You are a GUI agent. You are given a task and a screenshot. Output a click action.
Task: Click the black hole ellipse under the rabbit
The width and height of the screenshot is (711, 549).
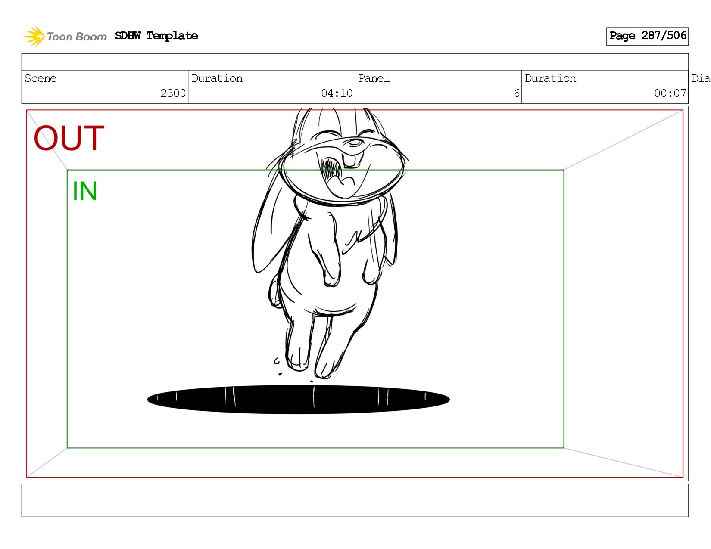click(x=299, y=400)
